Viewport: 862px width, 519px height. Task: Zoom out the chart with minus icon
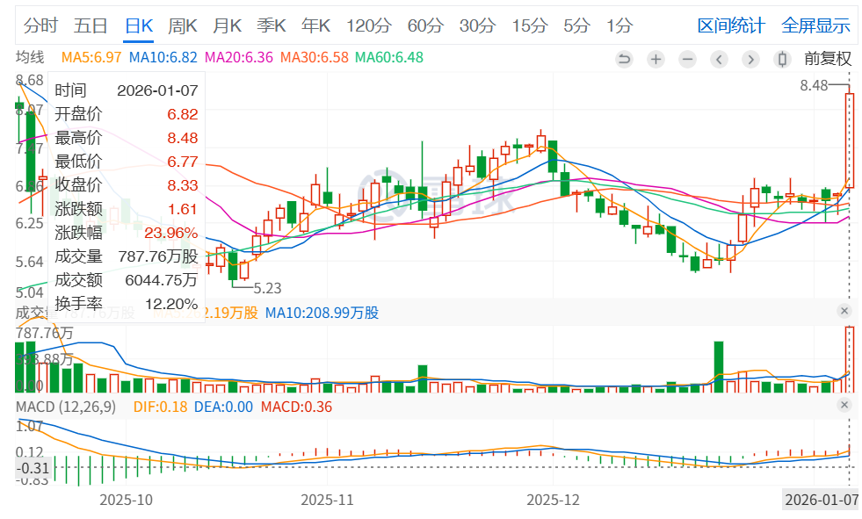pyautogui.click(x=687, y=60)
